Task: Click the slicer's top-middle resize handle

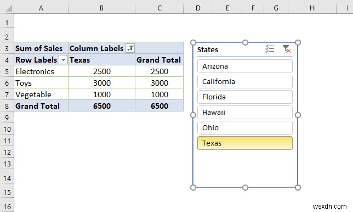Action: [246, 43]
